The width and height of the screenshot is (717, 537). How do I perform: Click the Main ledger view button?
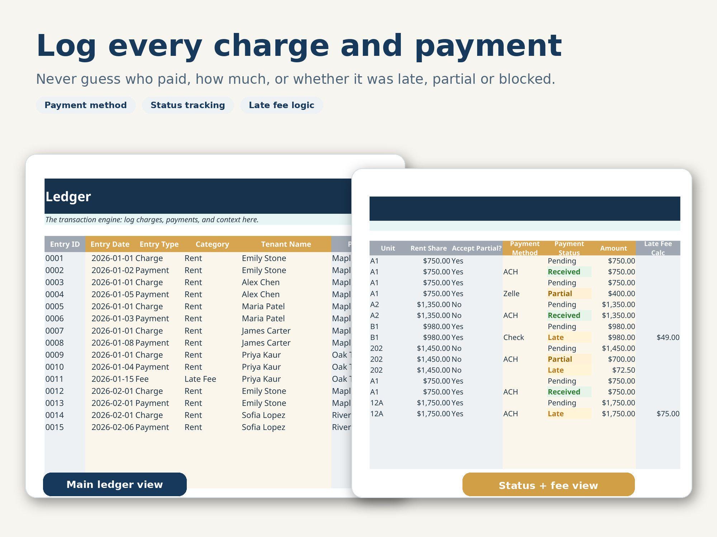tap(115, 484)
